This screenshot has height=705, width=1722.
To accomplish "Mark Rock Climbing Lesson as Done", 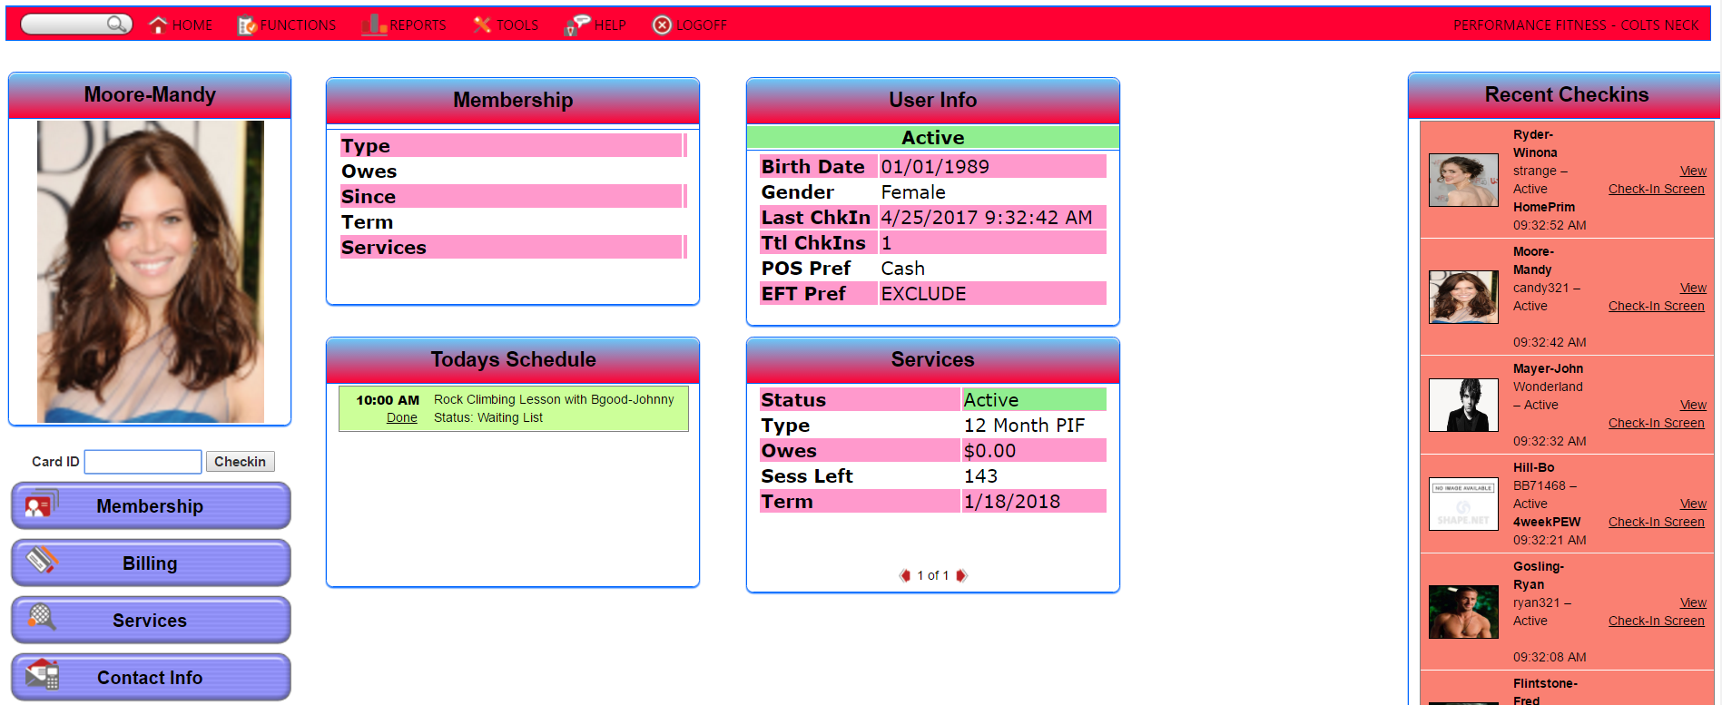I will click(x=401, y=418).
